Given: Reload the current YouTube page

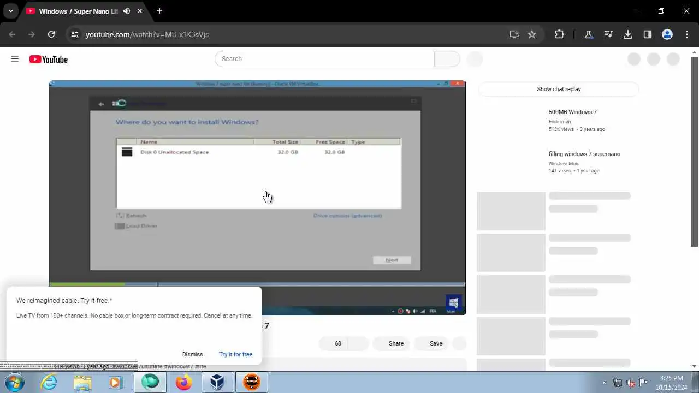Looking at the screenshot, I should 51,34.
